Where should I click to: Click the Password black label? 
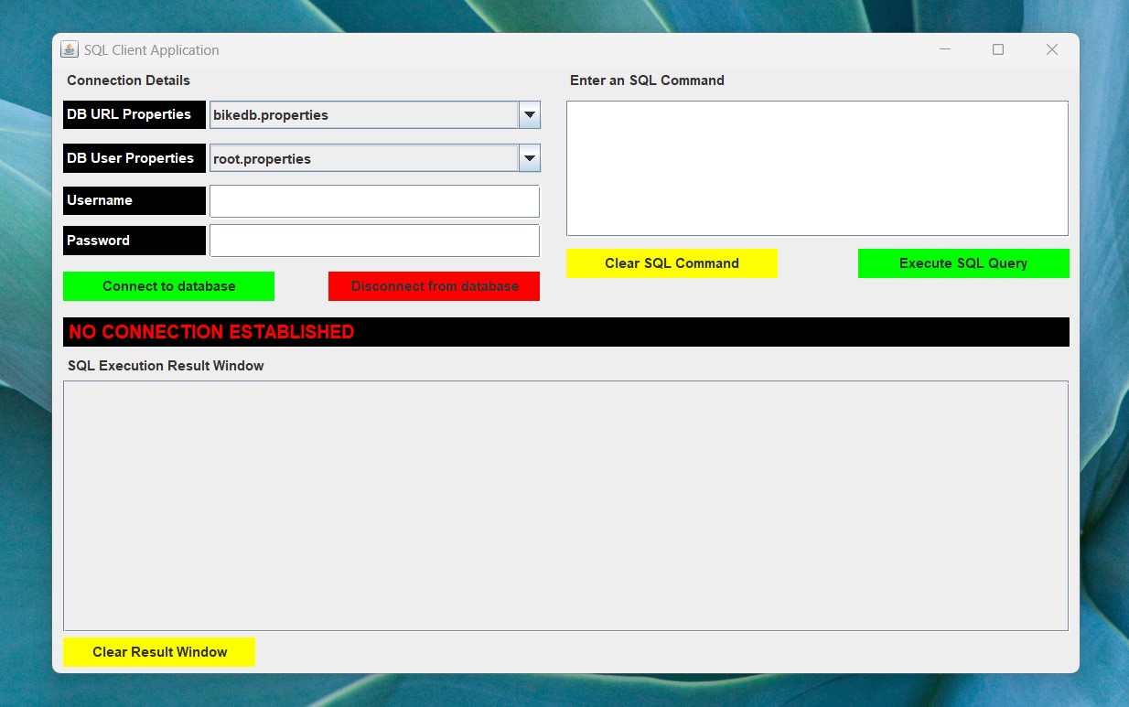(x=134, y=240)
